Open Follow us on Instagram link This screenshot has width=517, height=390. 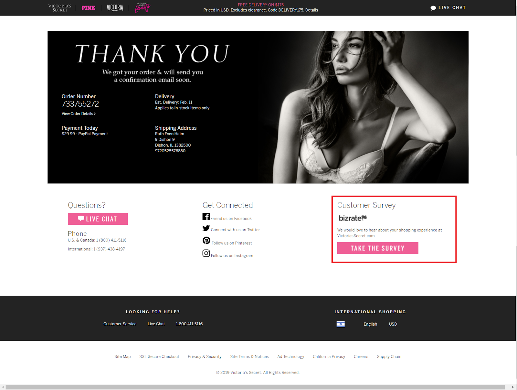[x=232, y=255]
